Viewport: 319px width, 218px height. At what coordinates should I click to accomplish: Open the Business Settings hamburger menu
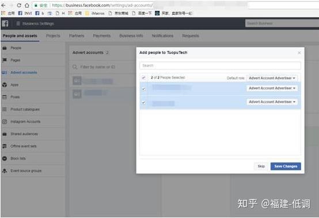18,24
